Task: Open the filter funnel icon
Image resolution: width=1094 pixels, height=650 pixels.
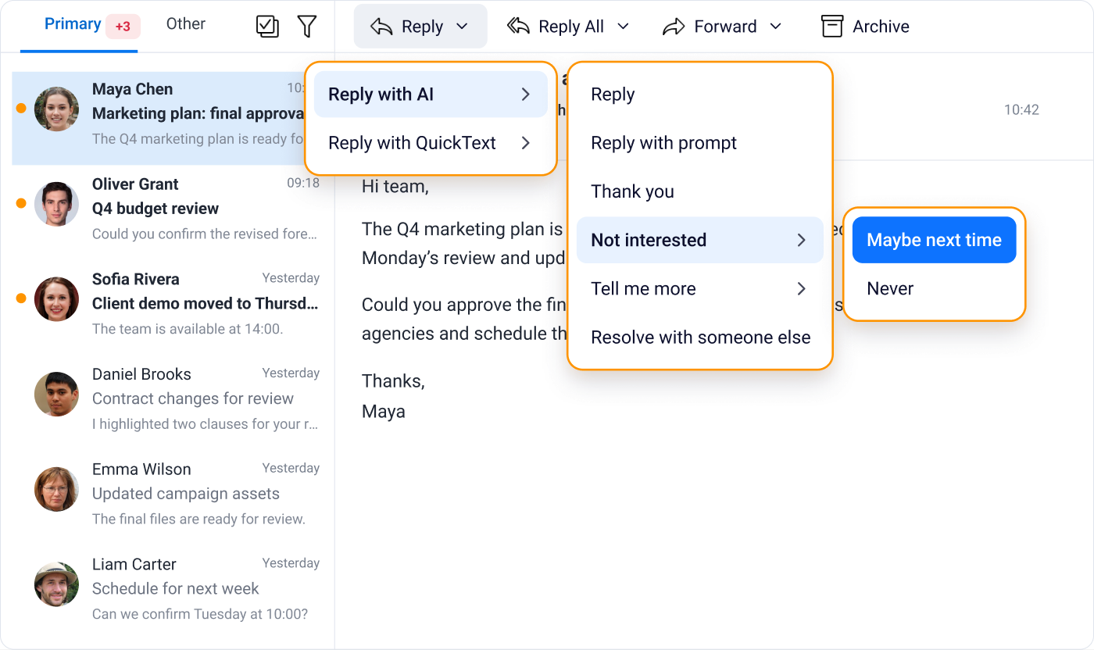Action: 307,26
